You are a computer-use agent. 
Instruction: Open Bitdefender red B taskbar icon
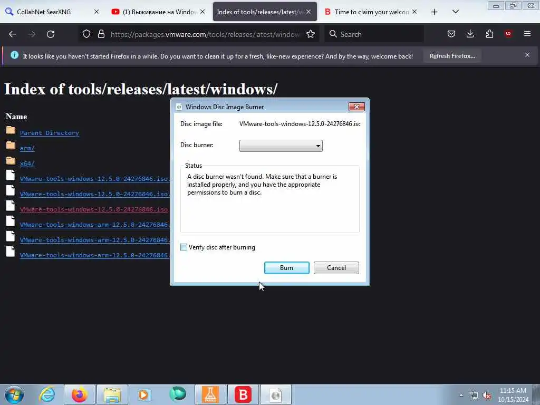(243, 394)
